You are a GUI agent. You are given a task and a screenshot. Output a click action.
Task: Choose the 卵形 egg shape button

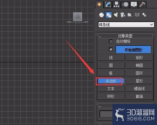point(111,96)
